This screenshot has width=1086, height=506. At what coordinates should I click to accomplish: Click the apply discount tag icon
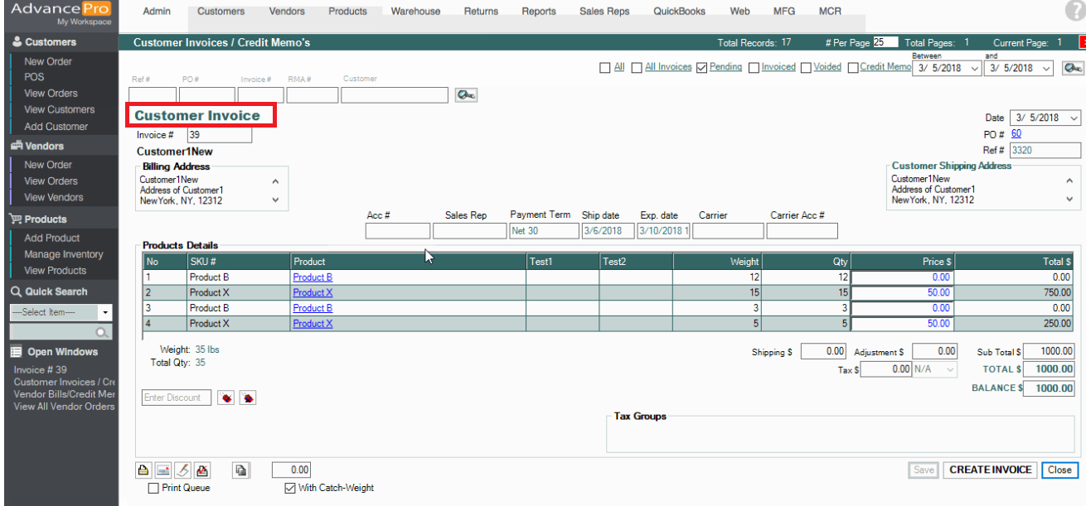(225, 398)
